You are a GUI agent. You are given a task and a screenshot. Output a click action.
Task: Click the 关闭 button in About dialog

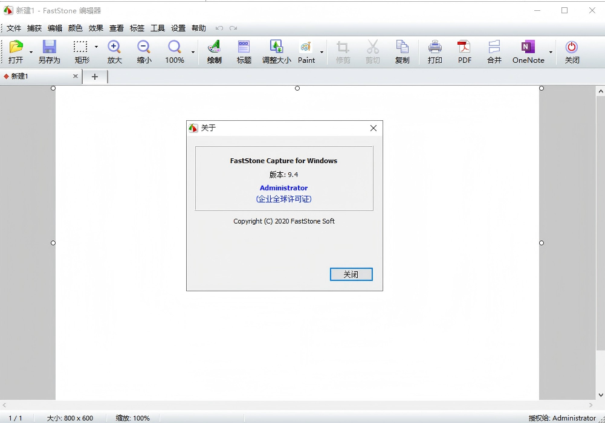351,274
